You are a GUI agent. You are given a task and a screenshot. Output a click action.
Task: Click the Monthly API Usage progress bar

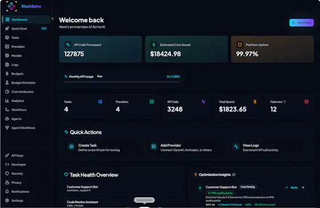coord(122,82)
